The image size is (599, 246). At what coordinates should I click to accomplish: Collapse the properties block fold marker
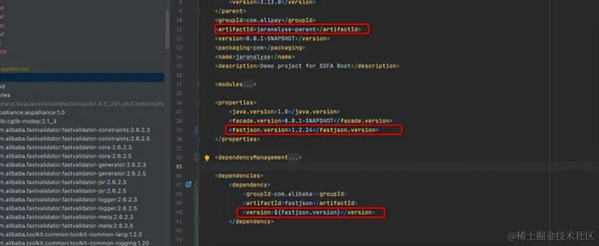tap(198, 103)
